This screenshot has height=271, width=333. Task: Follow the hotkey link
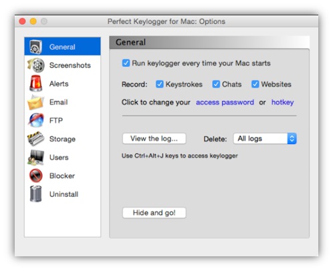point(282,102)
